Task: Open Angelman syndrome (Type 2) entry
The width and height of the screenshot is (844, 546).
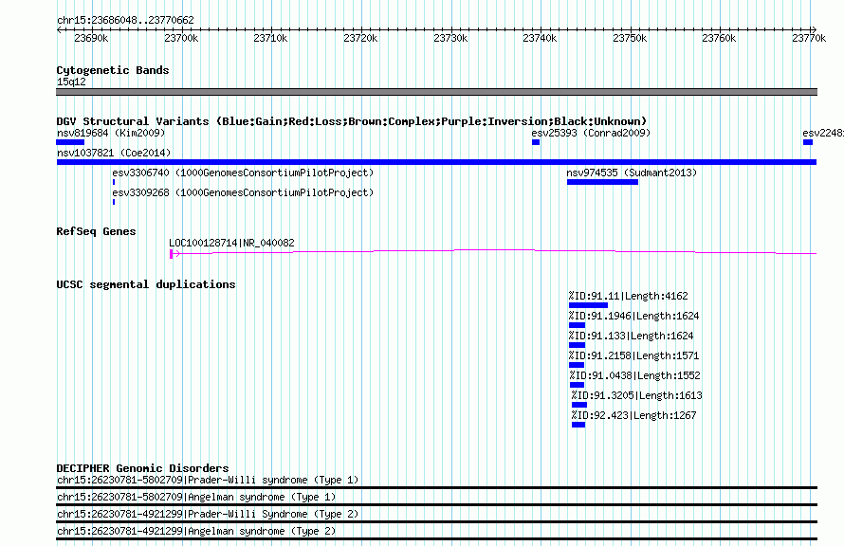Action: tap(196, 532)
